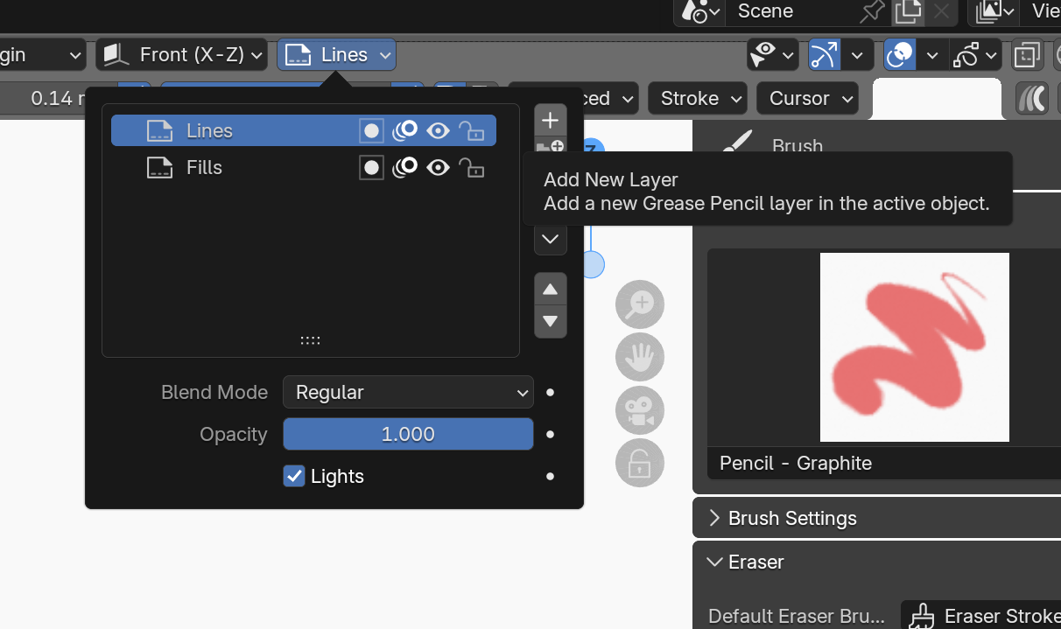The height and width of the screenshot is (629, 1061).
Task: Toggle onion skinning on Lines layer
Action: coord(404,131)
